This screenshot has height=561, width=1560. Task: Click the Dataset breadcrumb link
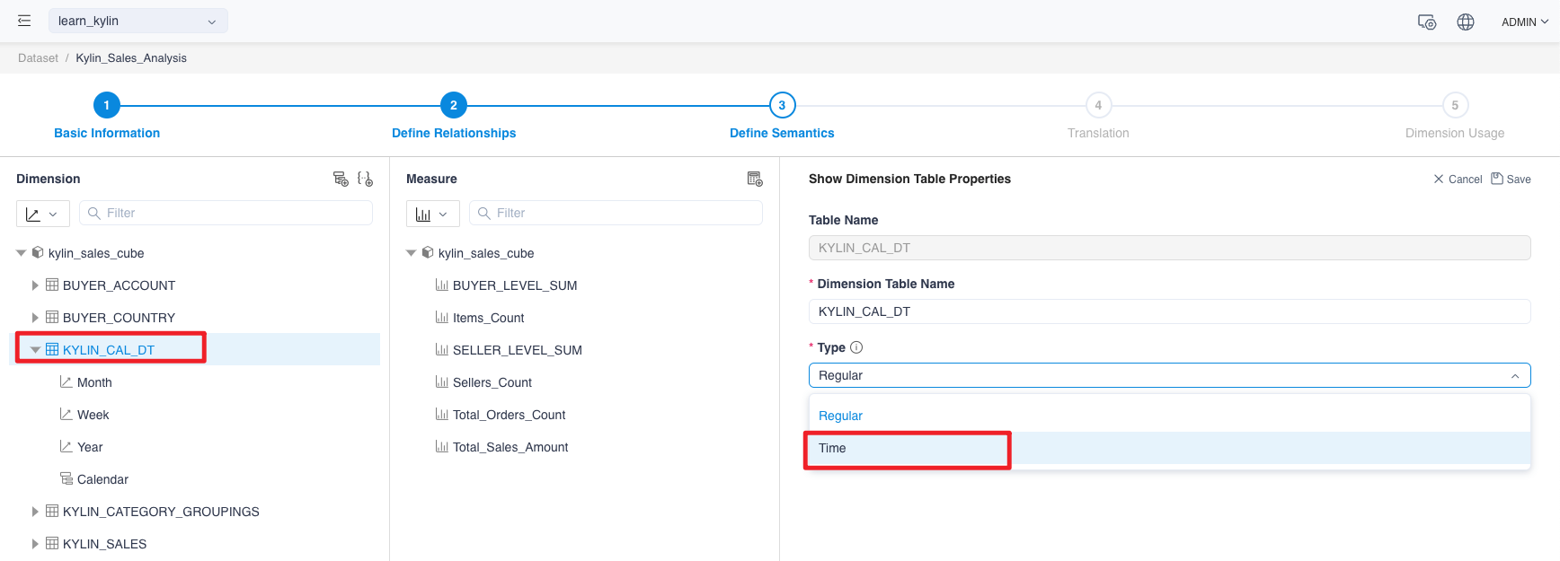click(38, 57)
